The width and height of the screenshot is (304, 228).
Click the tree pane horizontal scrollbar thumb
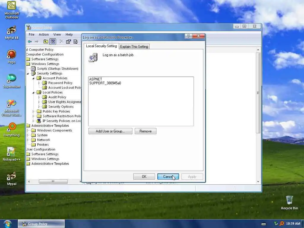click(x=53, y=181)
